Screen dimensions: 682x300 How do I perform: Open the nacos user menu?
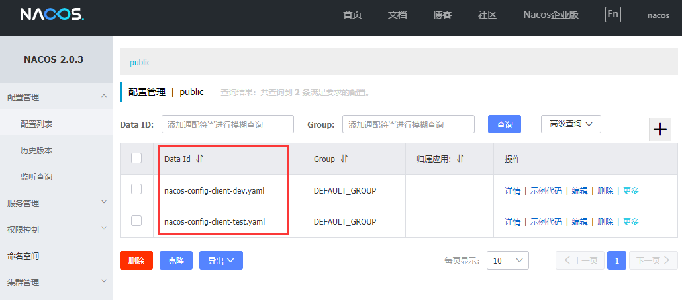click(x=658, y=15)
